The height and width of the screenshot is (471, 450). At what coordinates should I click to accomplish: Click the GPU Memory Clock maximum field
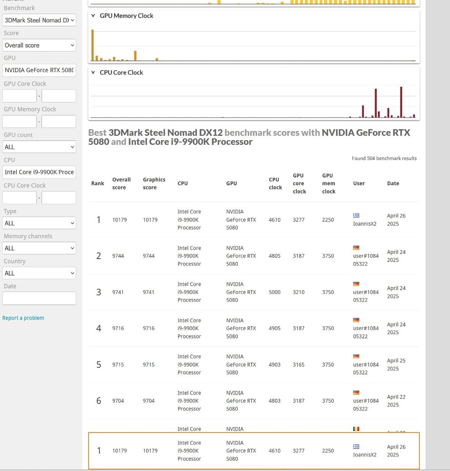[x=59, y=121]
